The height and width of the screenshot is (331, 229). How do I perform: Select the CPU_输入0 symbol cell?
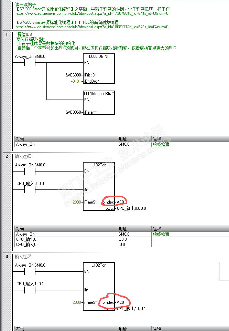(x=66, y=245)
